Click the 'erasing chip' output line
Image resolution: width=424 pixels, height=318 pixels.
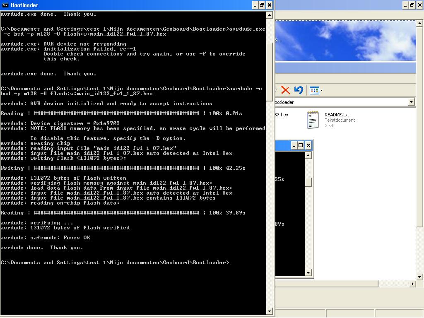click(35, 143)
